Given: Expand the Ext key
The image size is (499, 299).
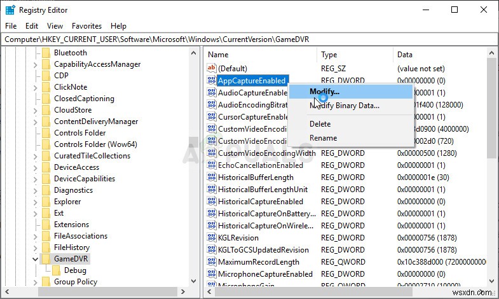Looking at the screenshot, I should coord(36,214).
